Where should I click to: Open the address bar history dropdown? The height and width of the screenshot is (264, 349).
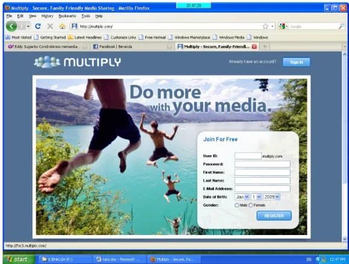pyautogui.click(x=272, y=27)
